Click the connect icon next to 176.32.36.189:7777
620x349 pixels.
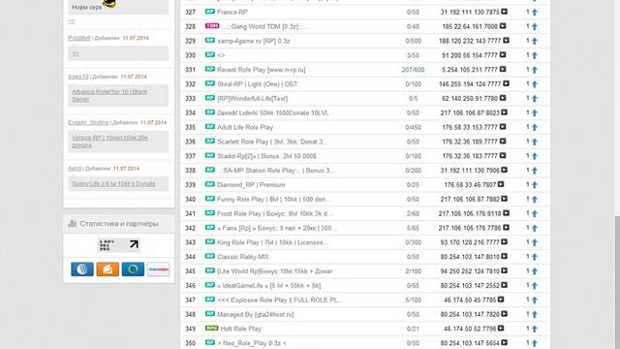(x=503, y=142)
